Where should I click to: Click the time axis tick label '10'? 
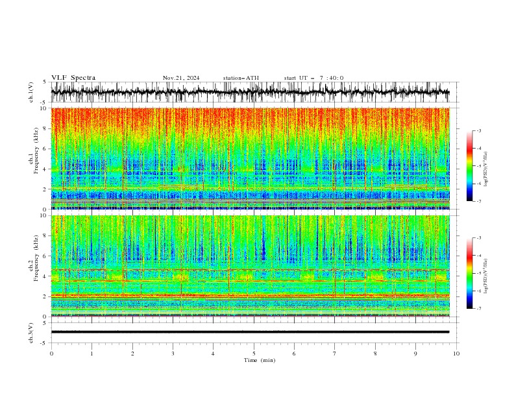click(456, 354)
